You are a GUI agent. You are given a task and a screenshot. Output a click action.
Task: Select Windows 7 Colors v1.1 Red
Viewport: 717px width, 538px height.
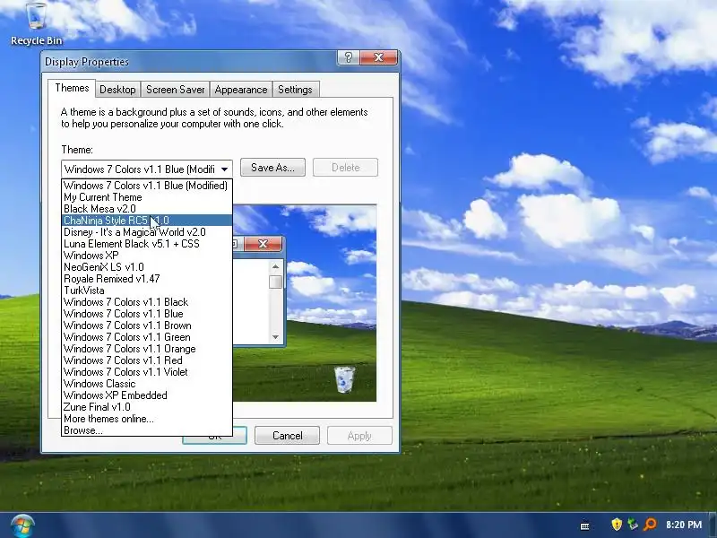tap(147, 360)
